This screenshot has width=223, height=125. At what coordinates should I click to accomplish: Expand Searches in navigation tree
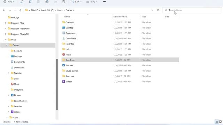tap(8, 106)
